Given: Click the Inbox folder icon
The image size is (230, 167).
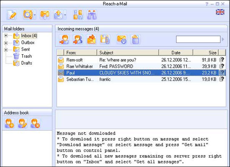Looking at the screenshot, I should [x=16, y=35].
